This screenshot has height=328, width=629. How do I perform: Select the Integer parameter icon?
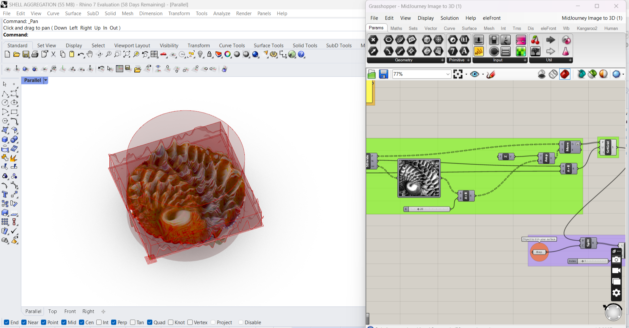[453, 51]
